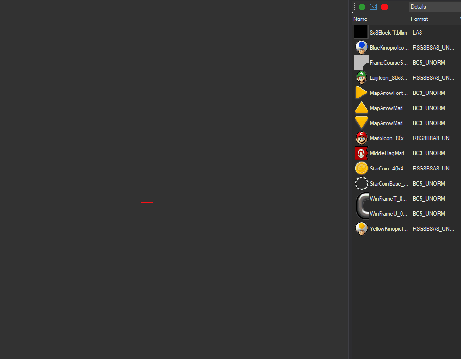Click the MarioIcon_80x texture thumbnail
Screen dimensions: 461x359
point(361,138)
